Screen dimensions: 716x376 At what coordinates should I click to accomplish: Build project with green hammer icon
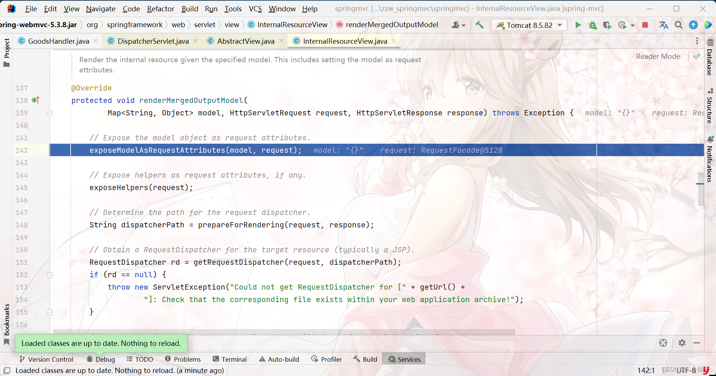(479, 25)
